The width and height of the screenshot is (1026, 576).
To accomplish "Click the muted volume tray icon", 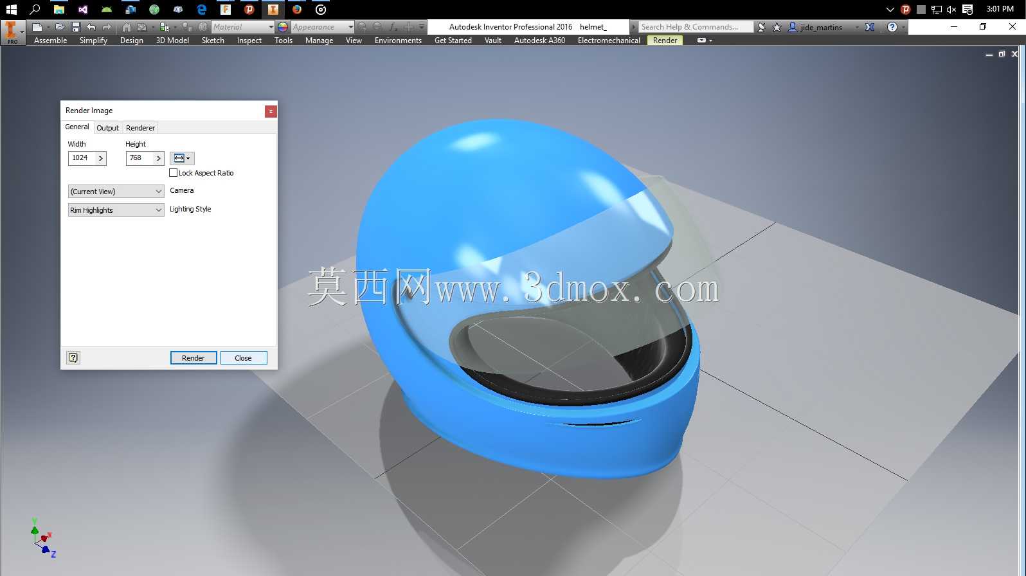I will tap(951, 10).
